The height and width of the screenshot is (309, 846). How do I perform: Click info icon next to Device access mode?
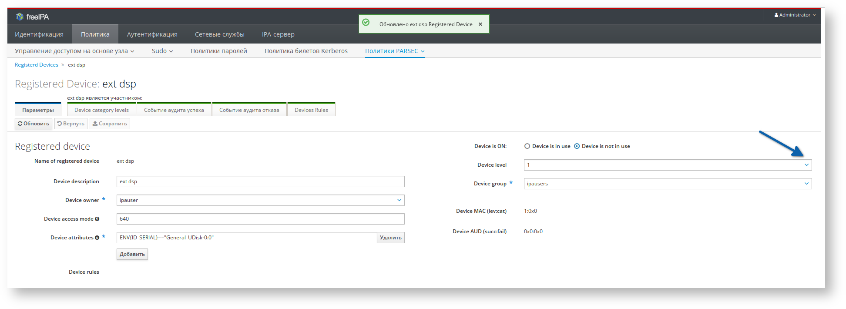coord(97,219)
